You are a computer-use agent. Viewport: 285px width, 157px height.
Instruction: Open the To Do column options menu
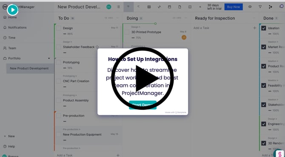pyautogui.click(x=117, y=18)
